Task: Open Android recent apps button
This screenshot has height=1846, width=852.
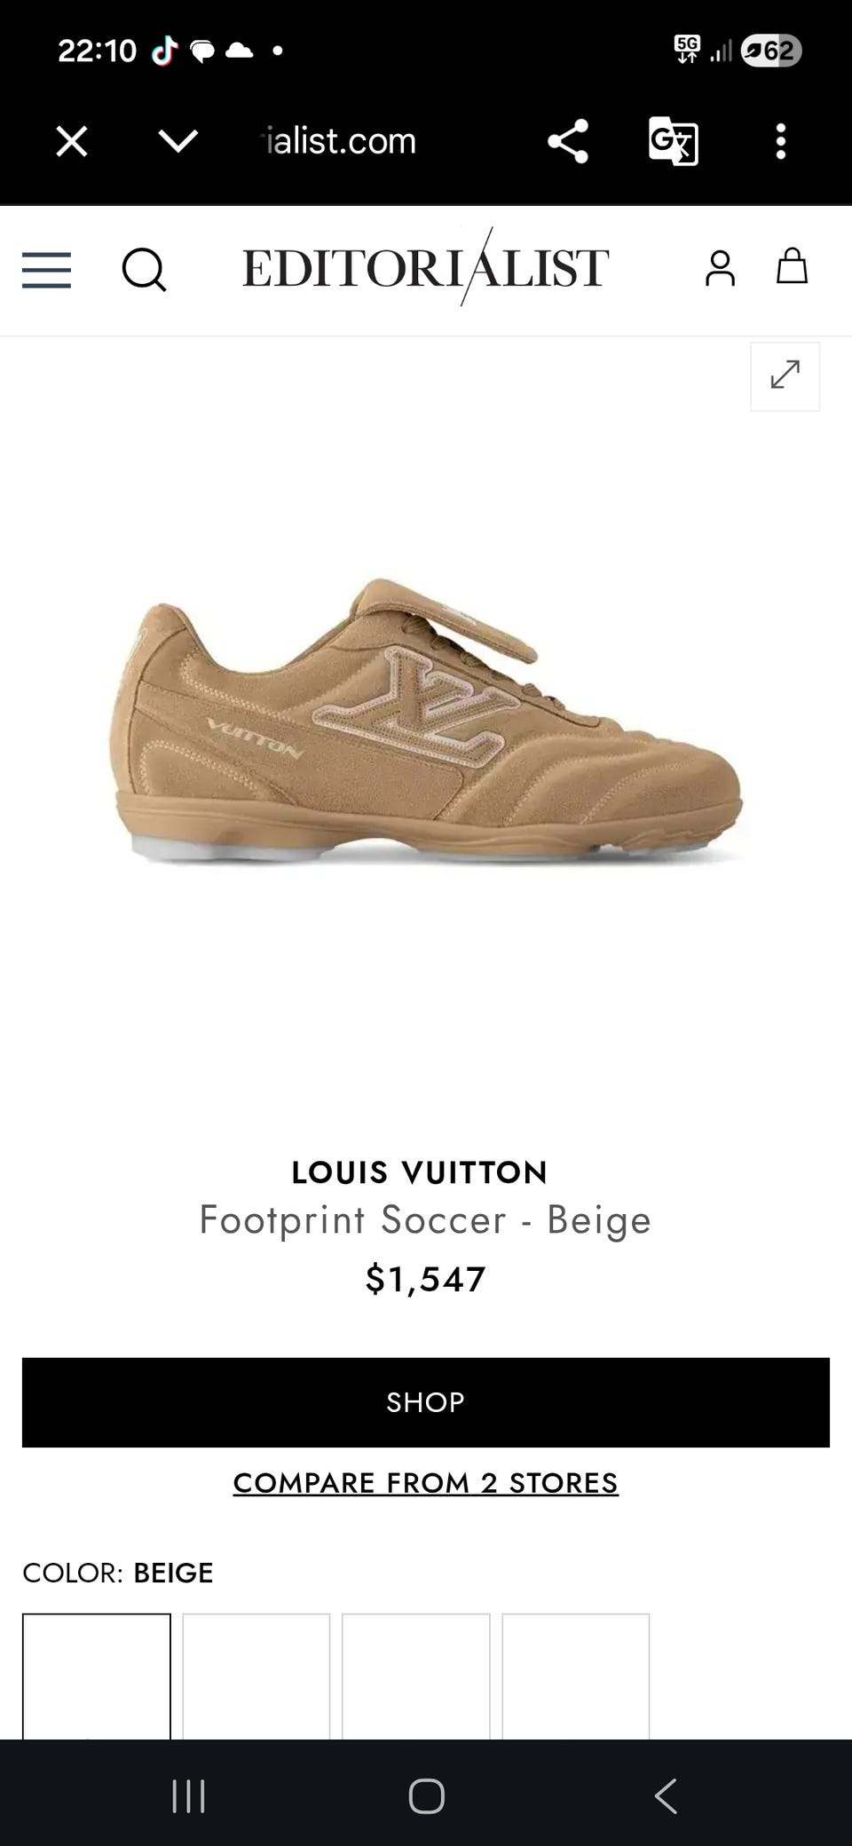Action: (188, 1795)
